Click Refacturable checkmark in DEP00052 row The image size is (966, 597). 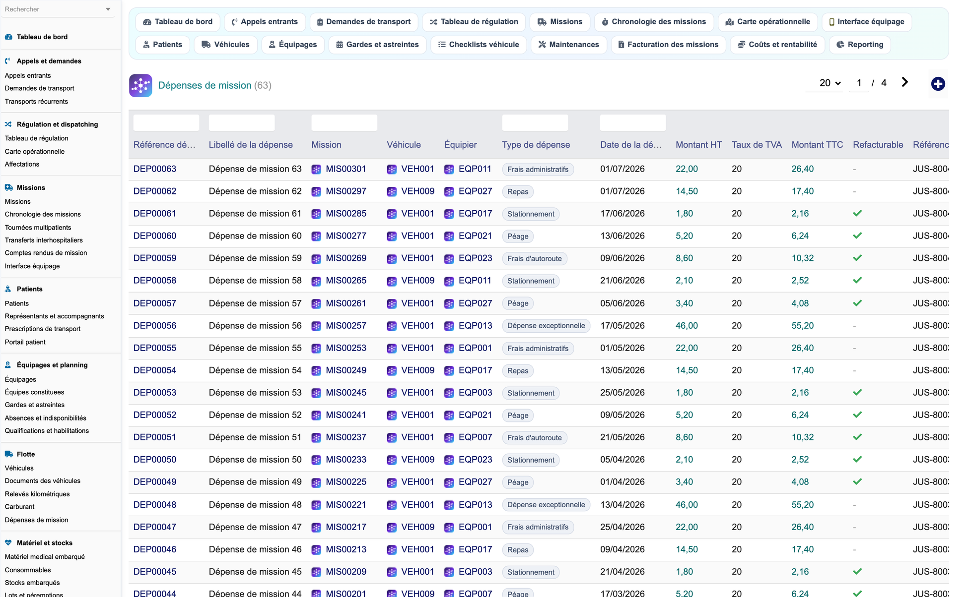[857, 415]
